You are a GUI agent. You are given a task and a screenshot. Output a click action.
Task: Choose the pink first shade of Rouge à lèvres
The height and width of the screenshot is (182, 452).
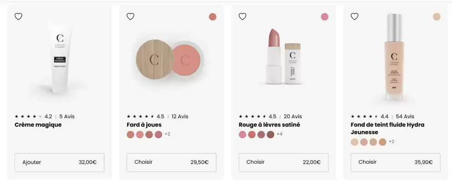243,135
